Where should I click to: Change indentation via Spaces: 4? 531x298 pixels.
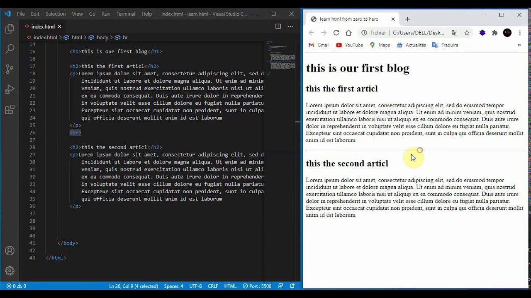coord(173,286)
